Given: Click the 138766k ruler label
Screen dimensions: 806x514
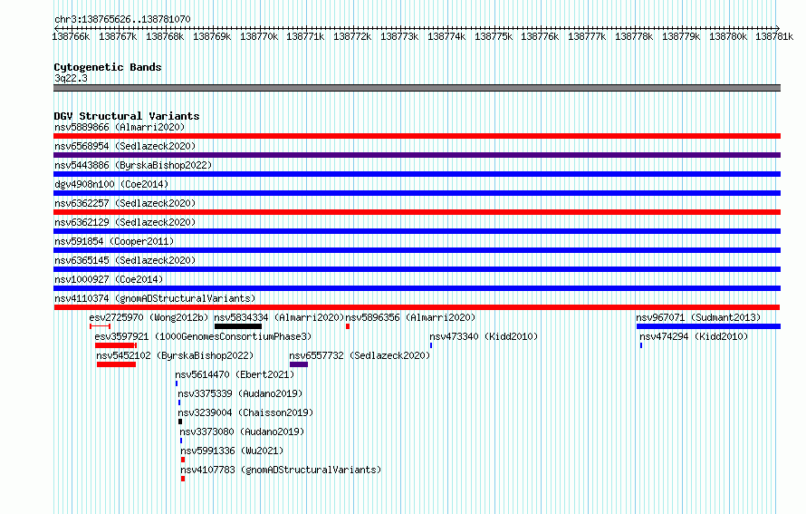Looking at the screenshot, I should tap(71, 36).
